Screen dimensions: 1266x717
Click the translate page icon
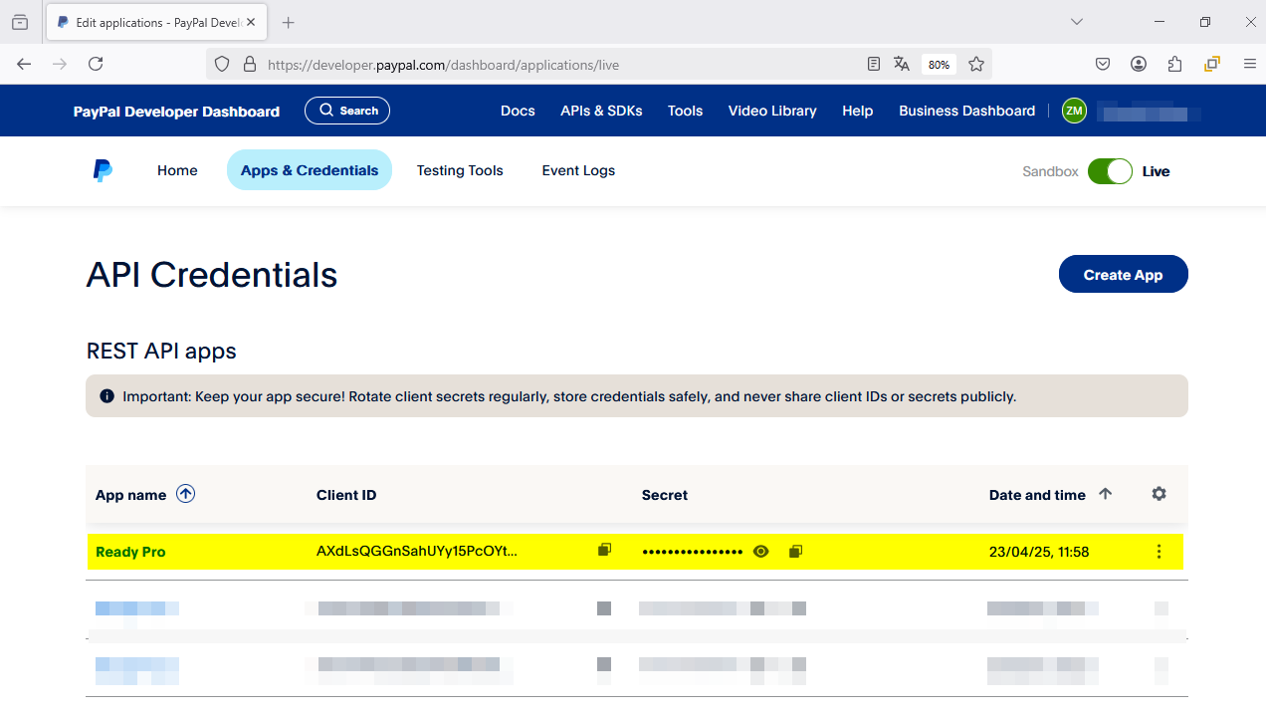(x=902, y=64)
